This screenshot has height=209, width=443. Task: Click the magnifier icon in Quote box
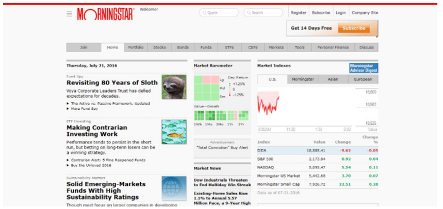pyautogui.click(x=205, y=13)
